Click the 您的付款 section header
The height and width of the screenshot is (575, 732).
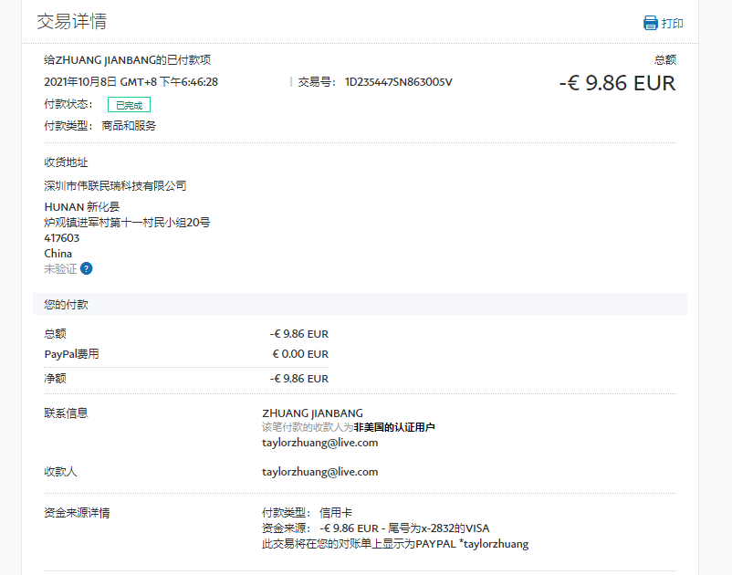[x=66, y=304]
